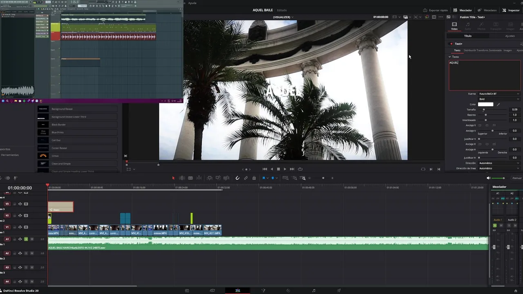Image resolution: width=523 pixels, height=294 pixels.
Task: Open the Texto sub-tab in Text+
Action: (457, 50)
